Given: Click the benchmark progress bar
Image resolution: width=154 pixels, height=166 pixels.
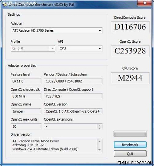Looking at the screenshot, I should tap(130, 134).
